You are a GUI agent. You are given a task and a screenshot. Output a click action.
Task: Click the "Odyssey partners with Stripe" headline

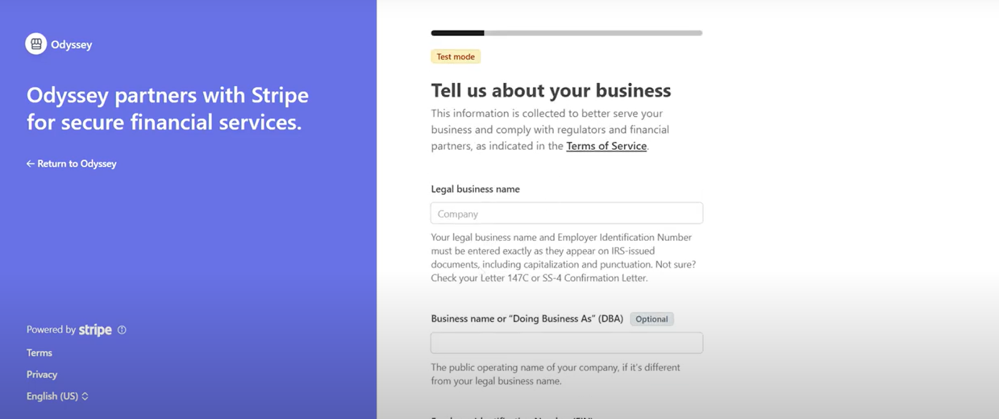pyautogui.click(x=167, y=108)
